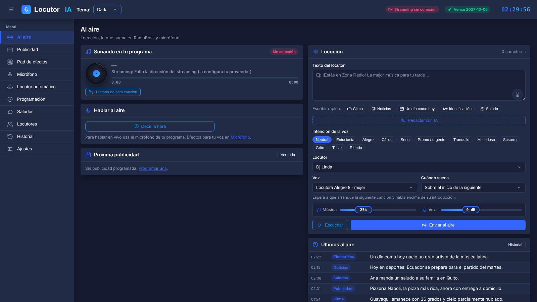Screen dimensions: 537x302
Task: Follow the Micrófono link in Hablar al aire
Action: [240, 137]
